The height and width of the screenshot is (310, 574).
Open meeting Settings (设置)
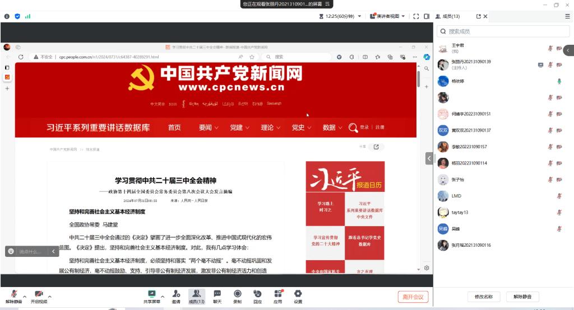(x=298, y=297)
